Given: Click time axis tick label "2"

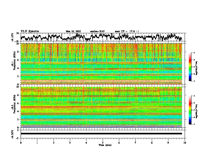Looking at the screenshot, I should click(x=54, y=143).
